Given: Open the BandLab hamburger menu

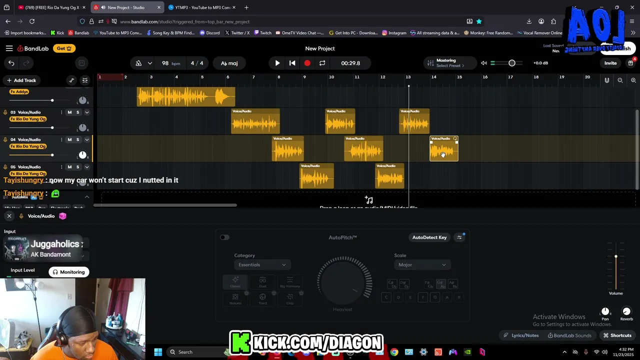Looking at the screenshot, I should click(x=9, y=48).
